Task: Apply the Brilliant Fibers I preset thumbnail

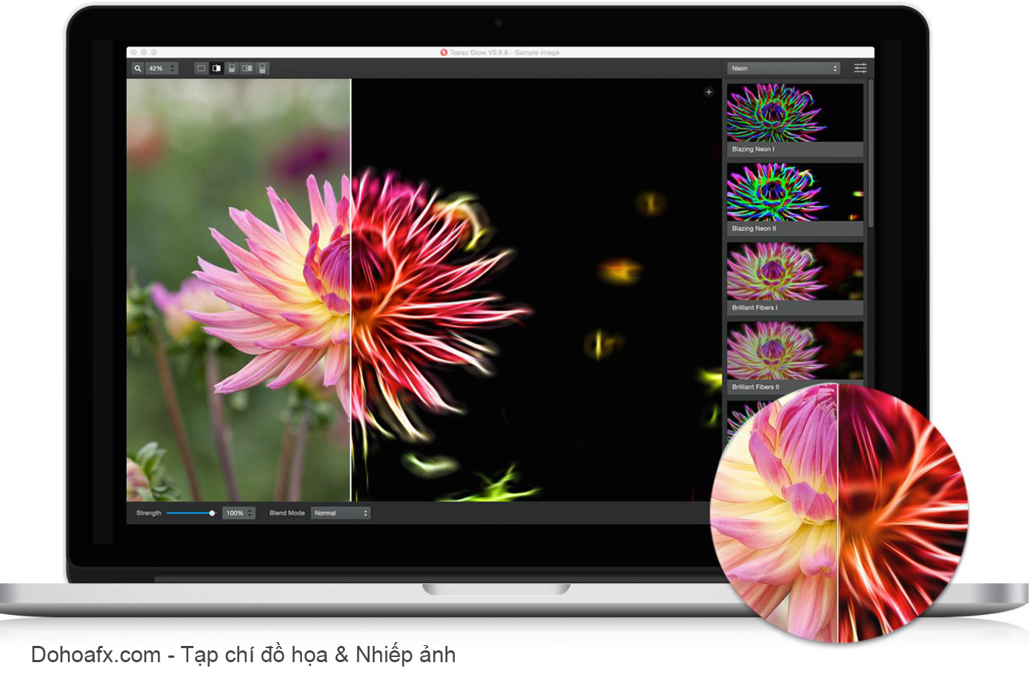Action: coord(795,271)
